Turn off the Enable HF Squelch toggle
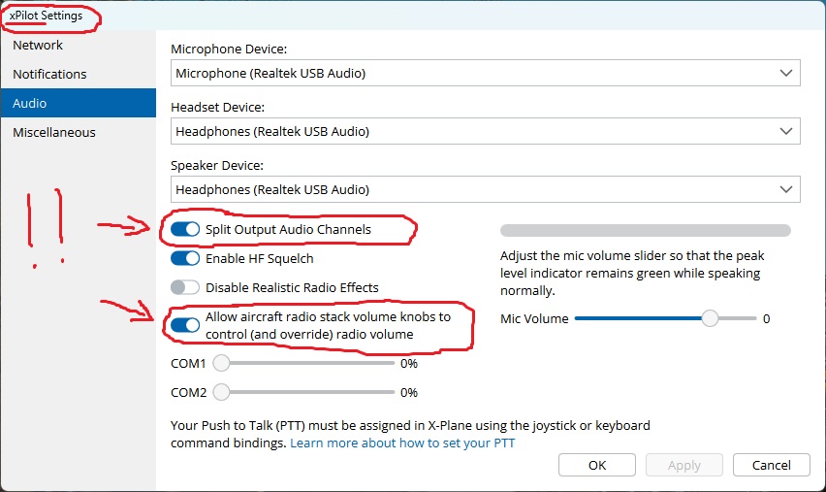 pyautogui.click(x=185, y=259)
